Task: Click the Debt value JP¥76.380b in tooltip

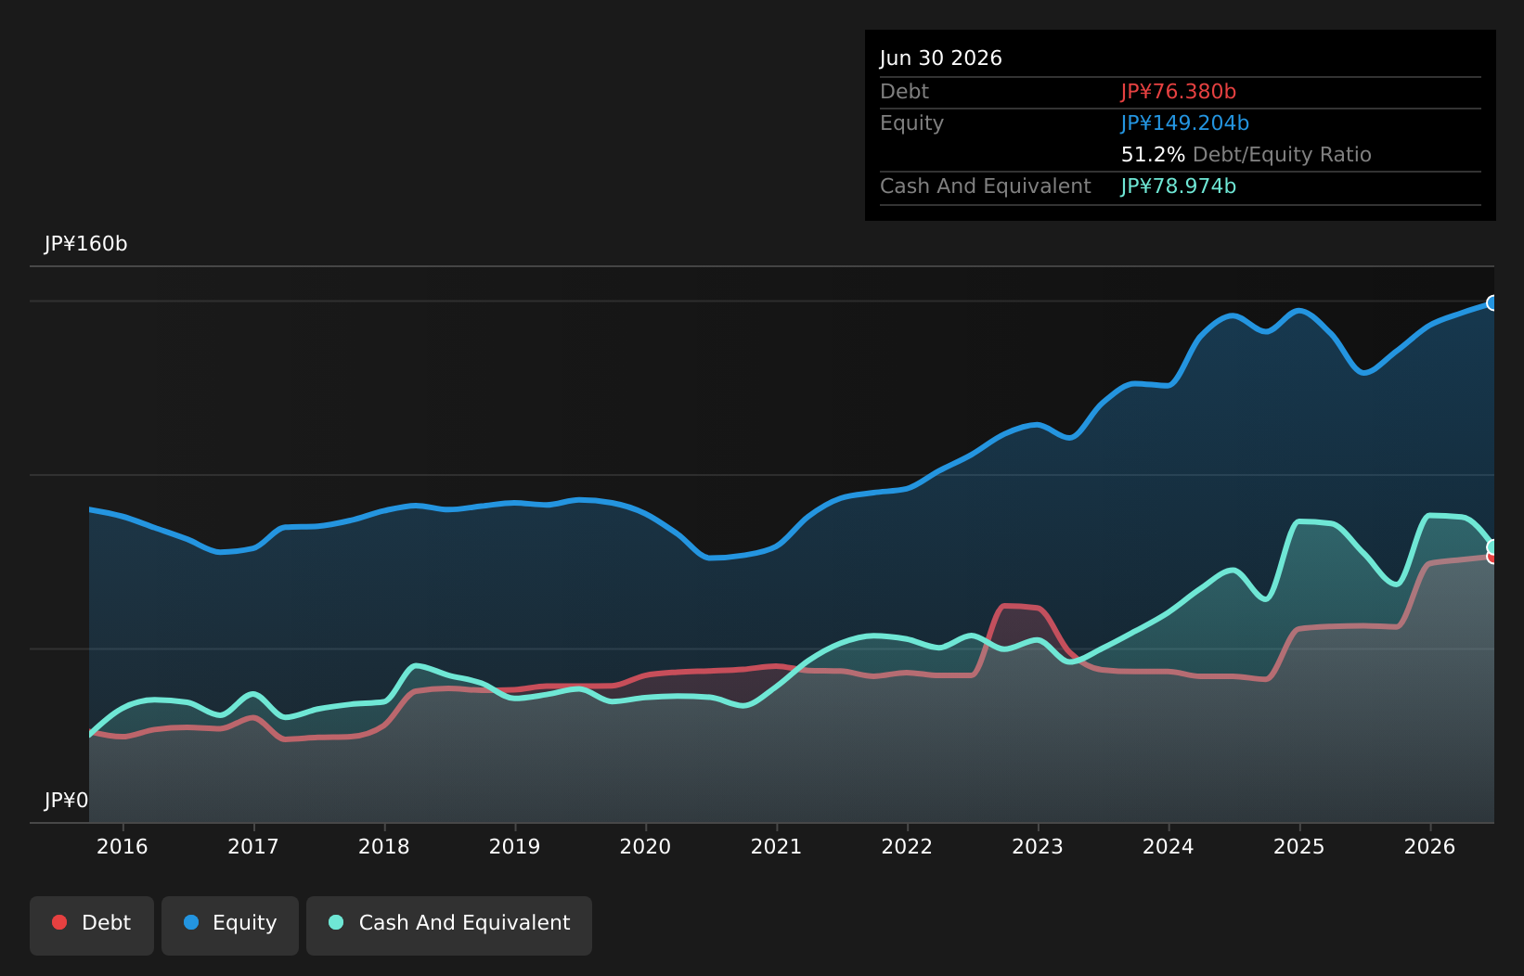Action: coord(1179,92)
